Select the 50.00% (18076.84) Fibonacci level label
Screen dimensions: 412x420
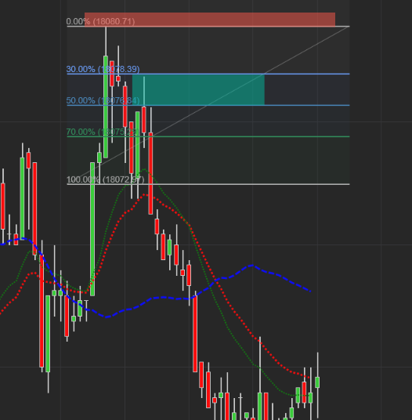tap(103, 100)
